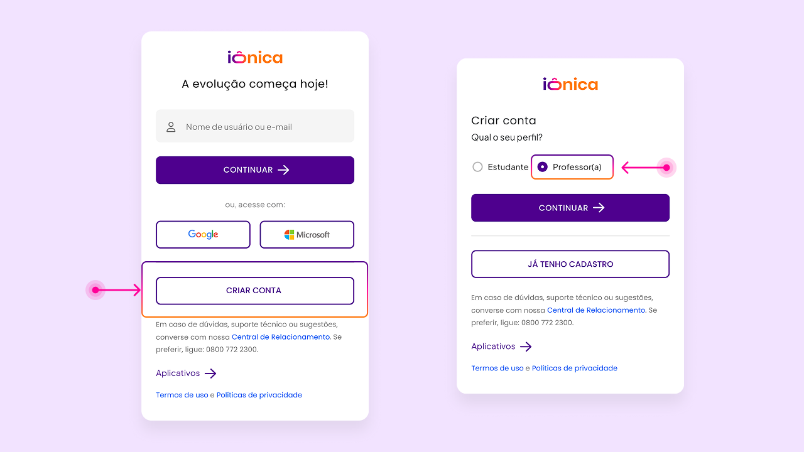804x452 pixels.
Task: Click CONTINUAR button on the login card
Action: point(255,170)
